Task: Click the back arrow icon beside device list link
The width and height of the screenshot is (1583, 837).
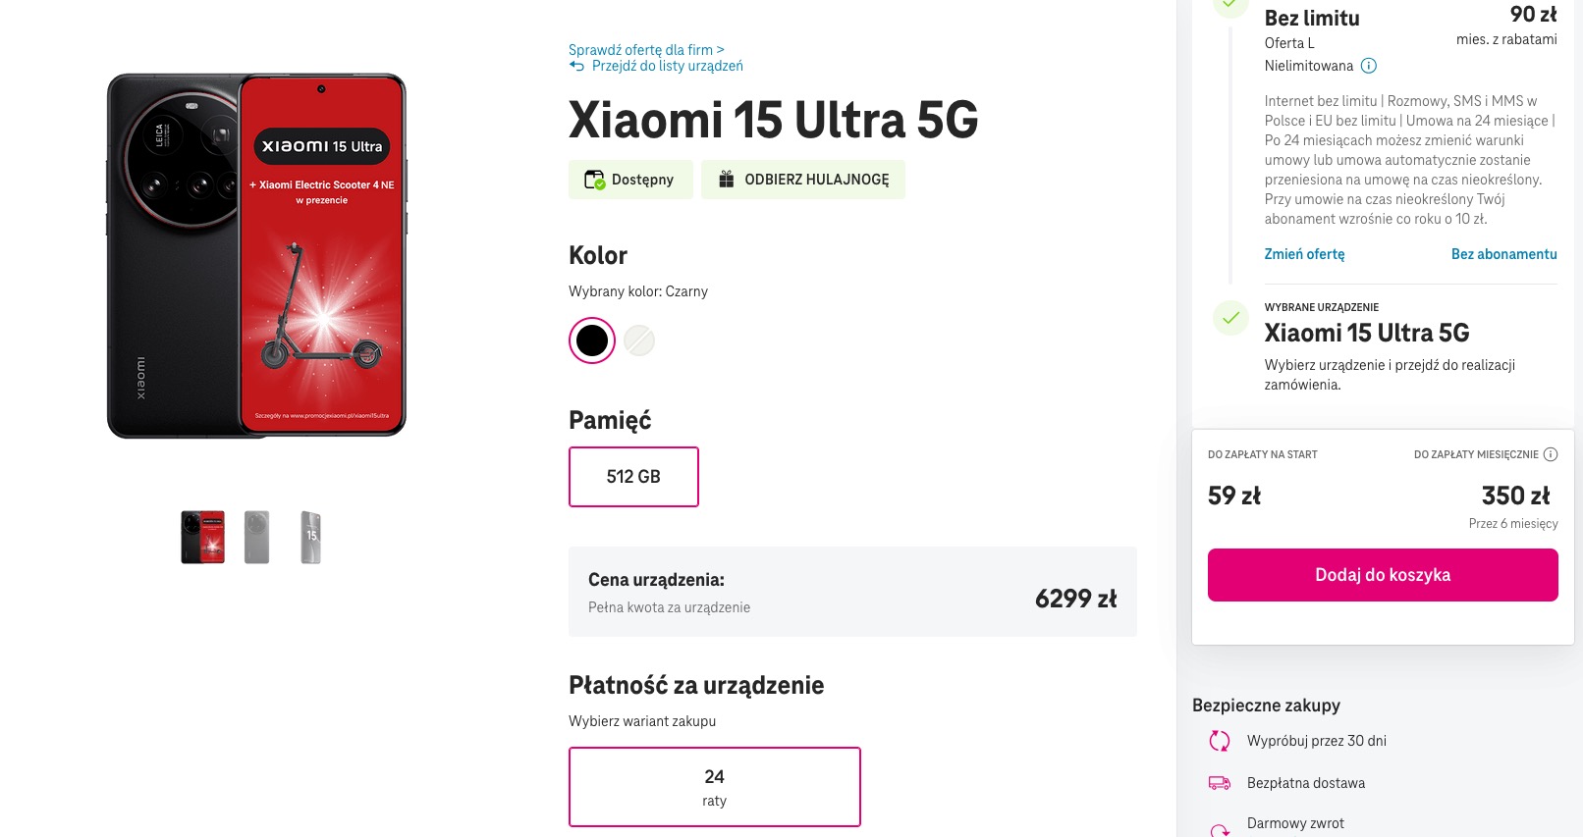Action: point(576,66)
